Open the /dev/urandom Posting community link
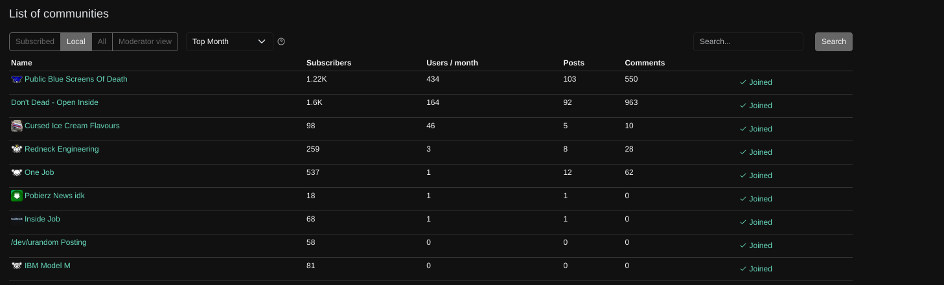Image resolution: width=944 pixels, height=285 pixels. pos(49,242)
